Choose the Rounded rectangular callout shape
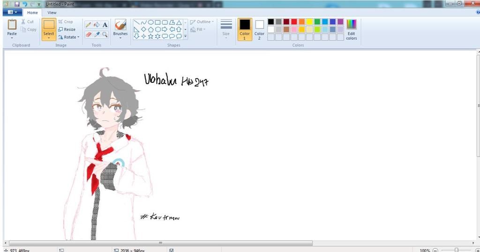This screenshot has width=480, height=252. pyautogui.click(x=165, y=36)
